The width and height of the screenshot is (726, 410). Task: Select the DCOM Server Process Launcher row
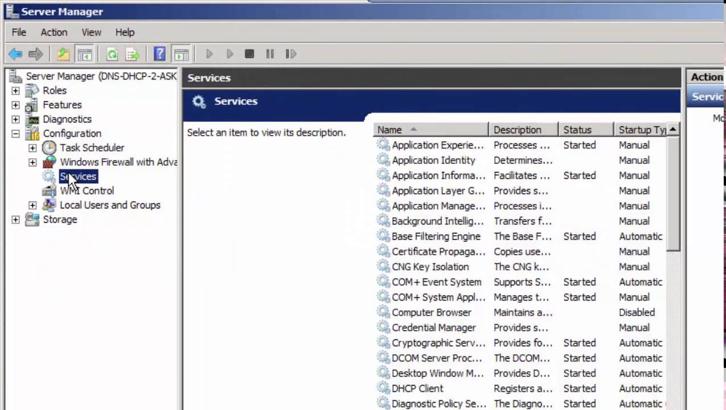(521, 358)
